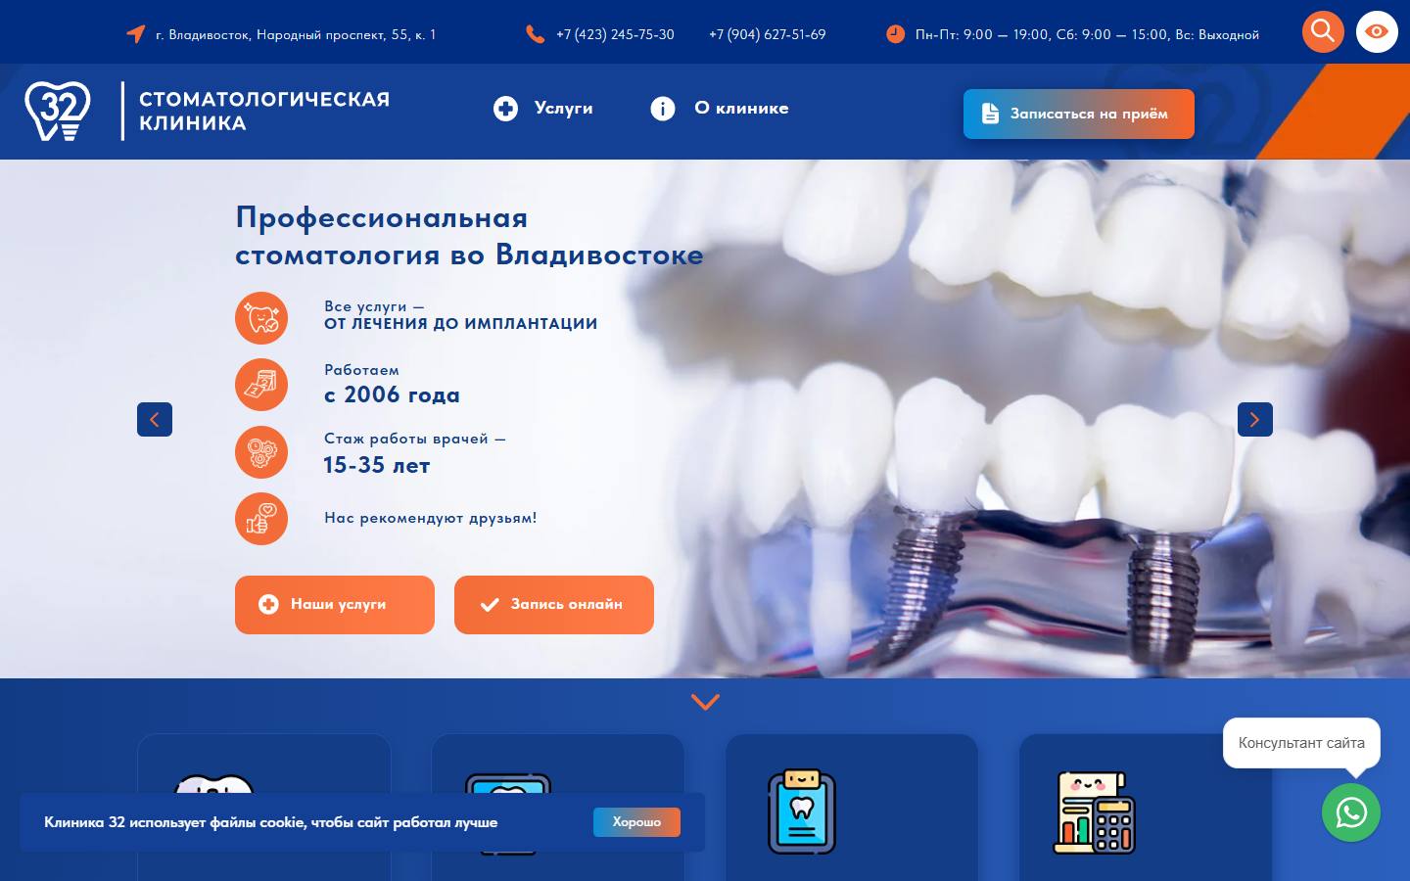This screenshot has width=1410, height=881.
Task: Click the cookie notice text about Клиника 32
Action: tap(271, 822)
